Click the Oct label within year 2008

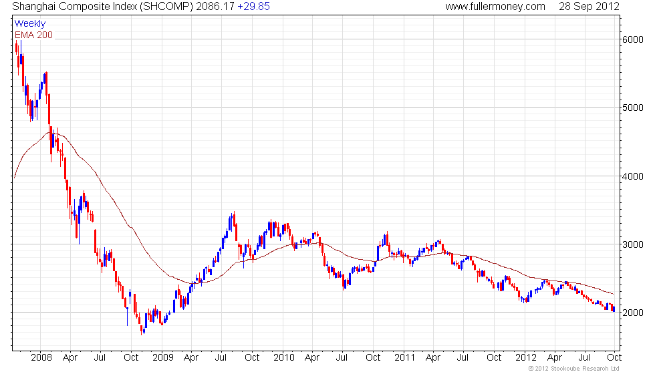(131, 358)
